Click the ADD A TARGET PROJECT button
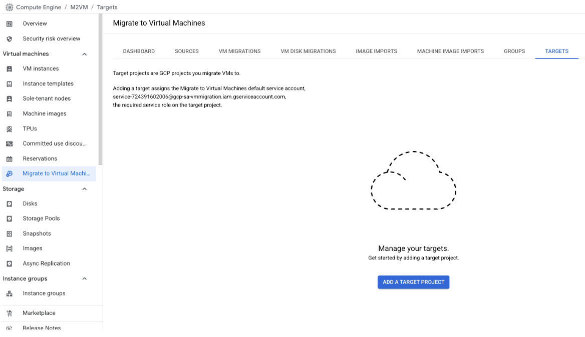Viewport: 585px width, 337px height. (x=413, y=282)
